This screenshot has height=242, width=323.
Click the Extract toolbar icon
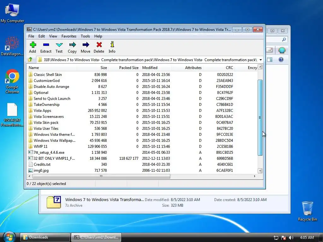(x=46, y=45)
